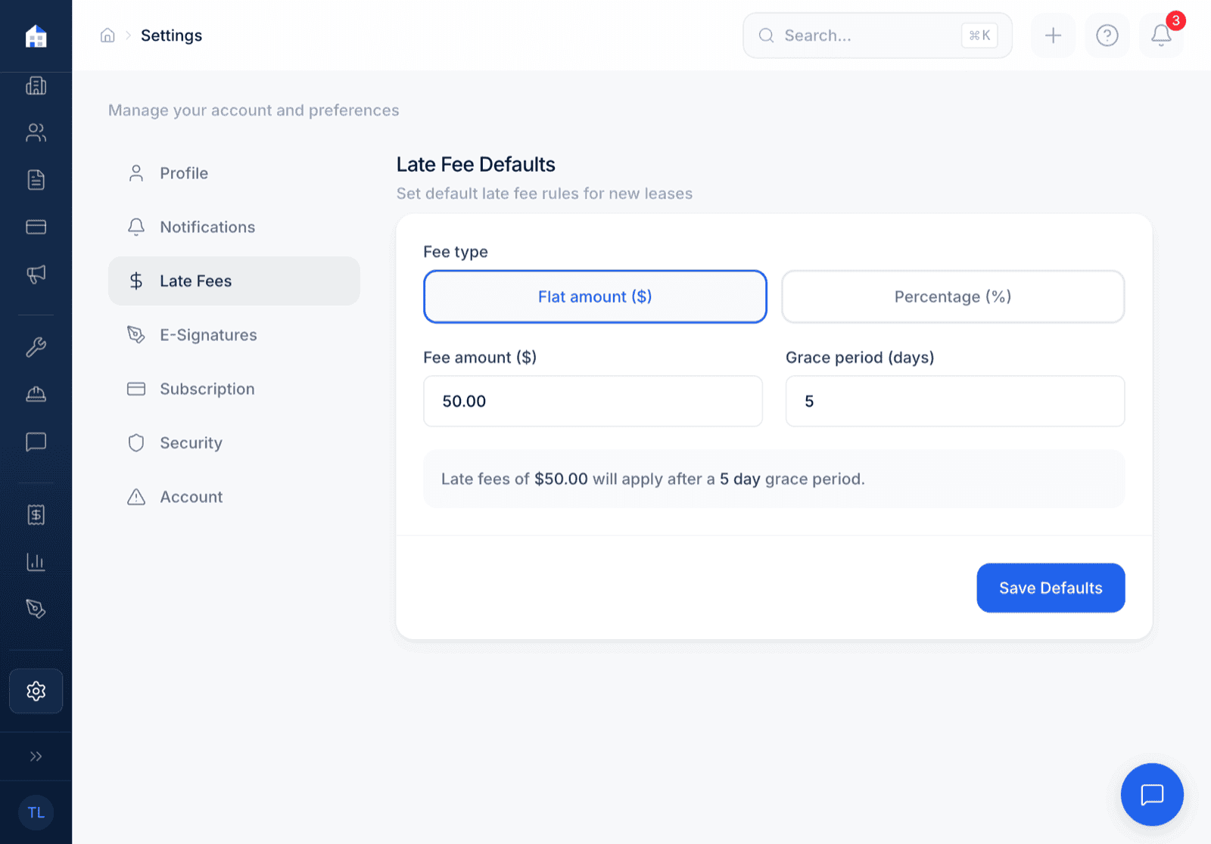Edit the Grace period days field
The image size is (1211, 844).
[954, 402]
